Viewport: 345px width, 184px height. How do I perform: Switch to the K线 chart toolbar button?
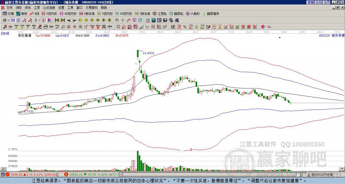pyautogui.click(x=34, y=13)
